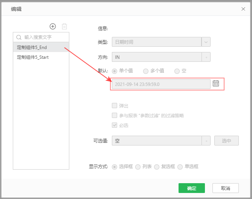
Task: Toggle the 参与报表参数过滤 checkbox
Action: [115, 116]
